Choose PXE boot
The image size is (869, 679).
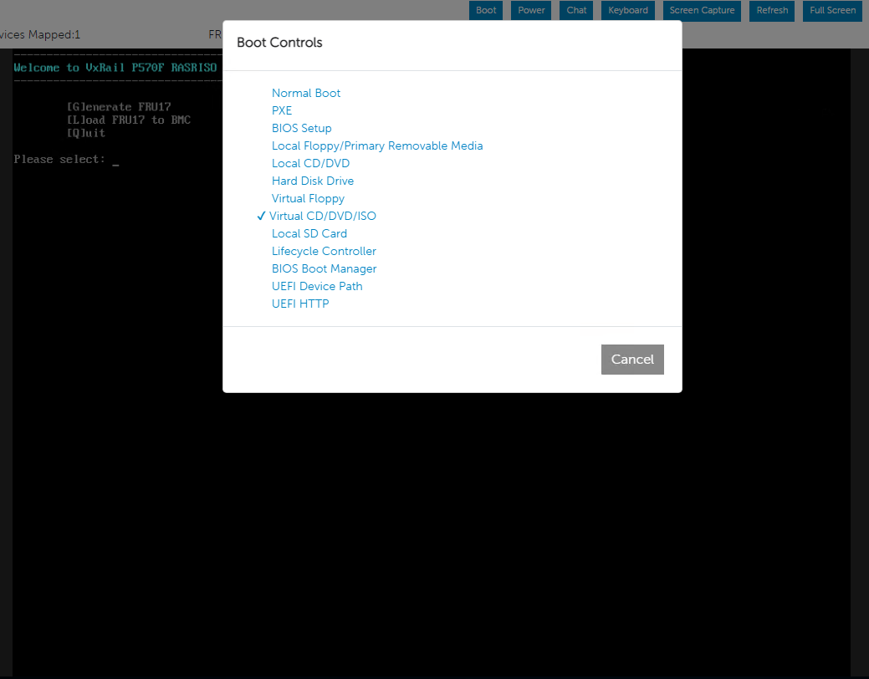(x=282, y=110)
